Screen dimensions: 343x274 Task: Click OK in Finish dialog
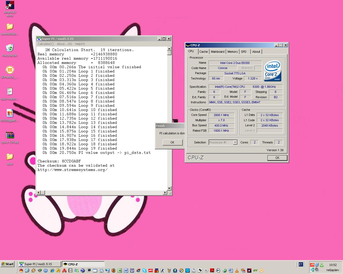172,142
